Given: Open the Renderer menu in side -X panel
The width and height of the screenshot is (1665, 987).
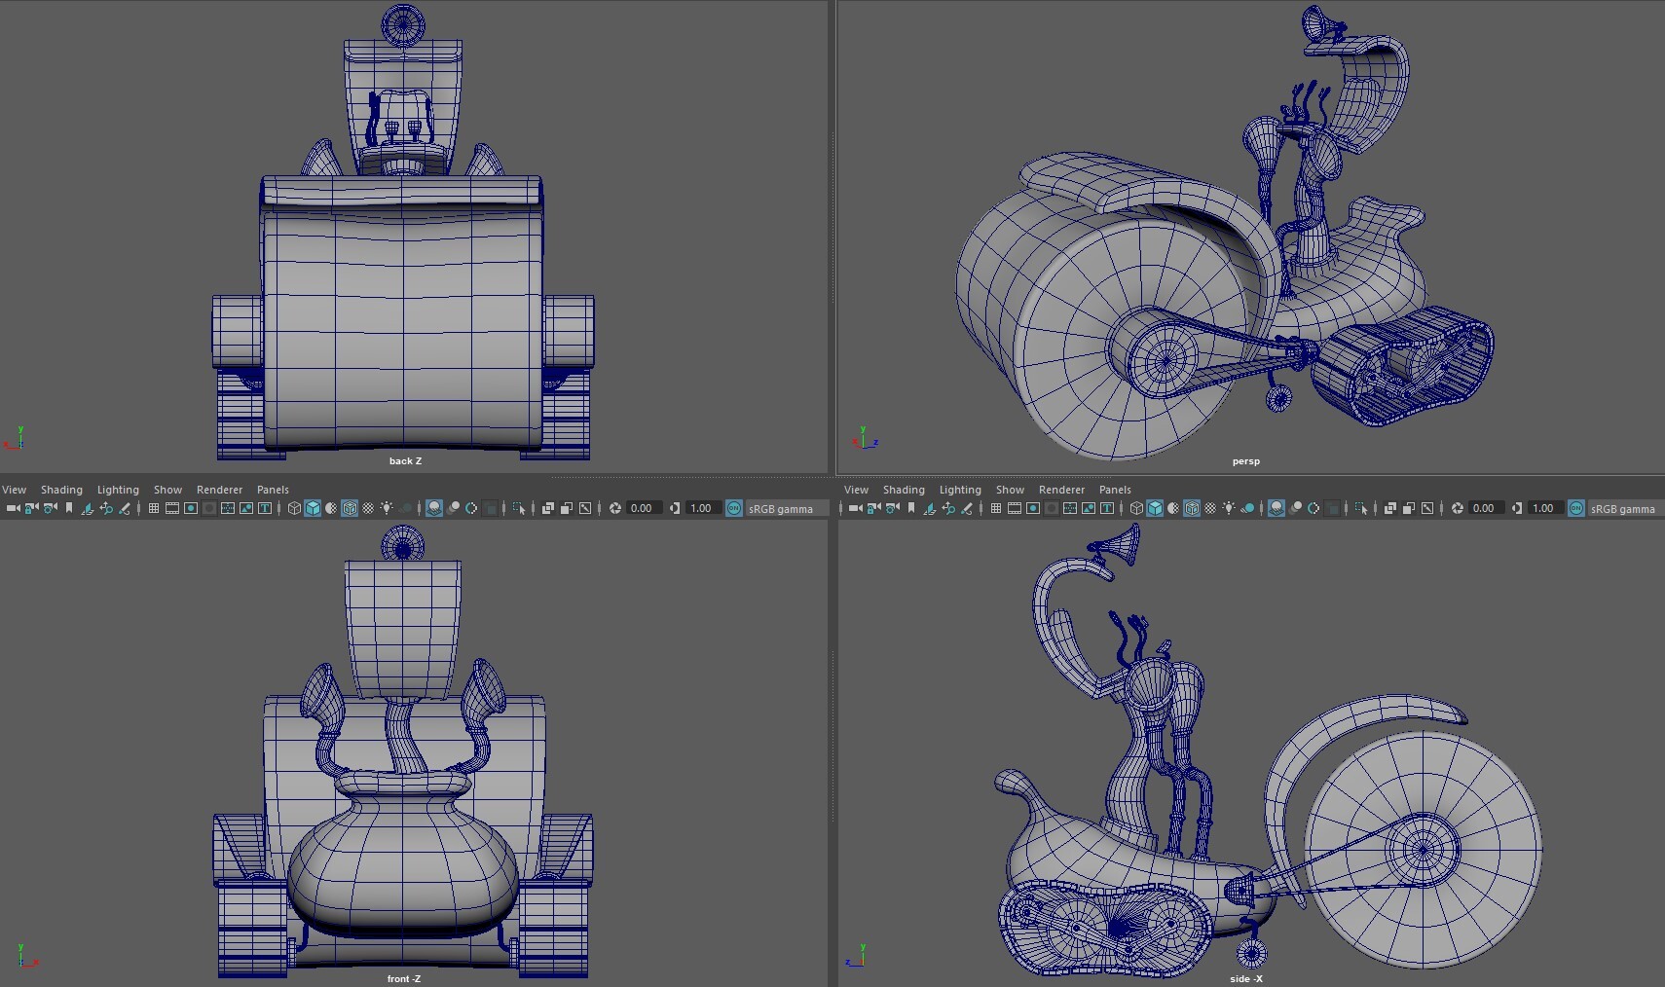Looking at the screenshot, I should point(1061,490).
